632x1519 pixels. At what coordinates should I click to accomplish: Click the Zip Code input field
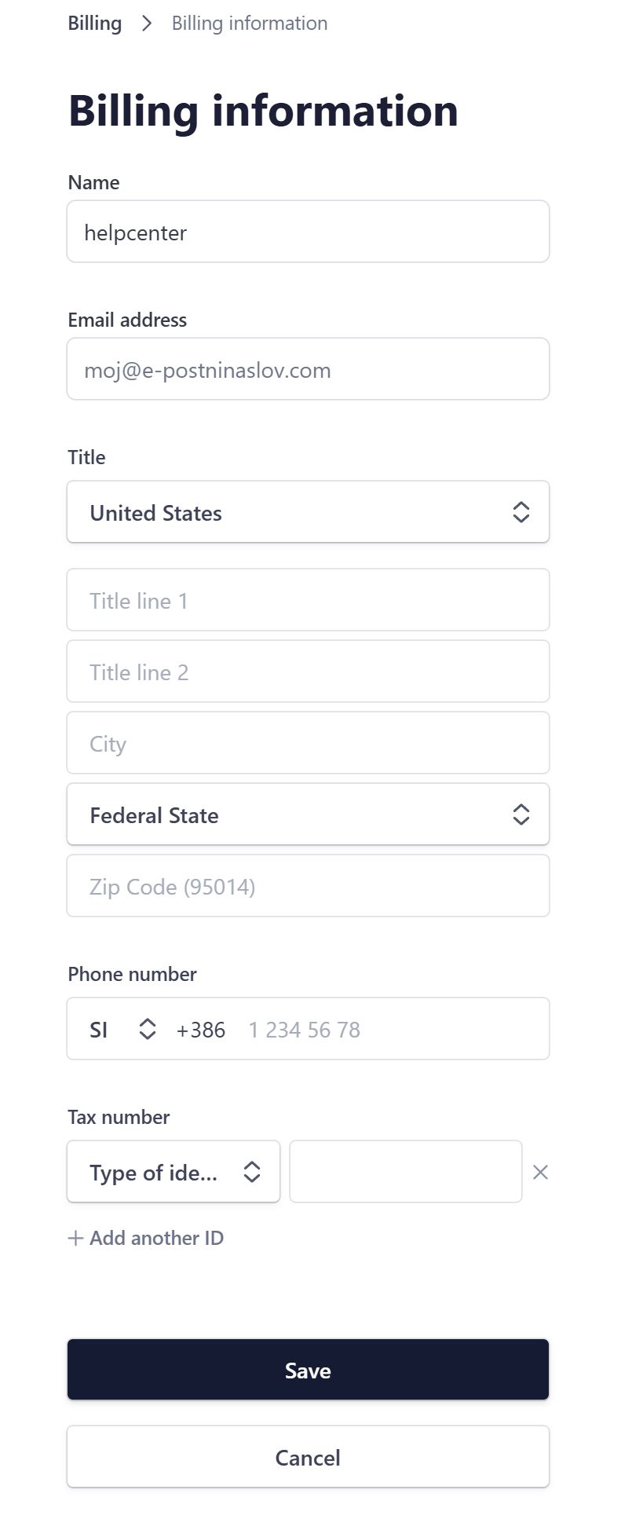pos(308,886)
